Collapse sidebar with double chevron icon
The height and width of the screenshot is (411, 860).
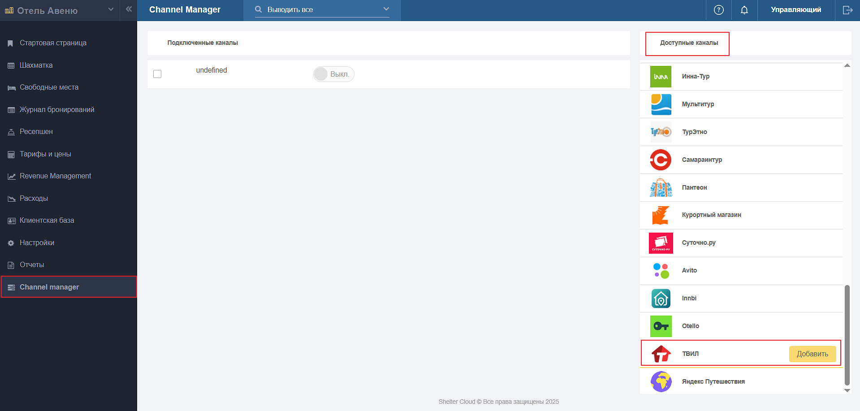point(129,9)
